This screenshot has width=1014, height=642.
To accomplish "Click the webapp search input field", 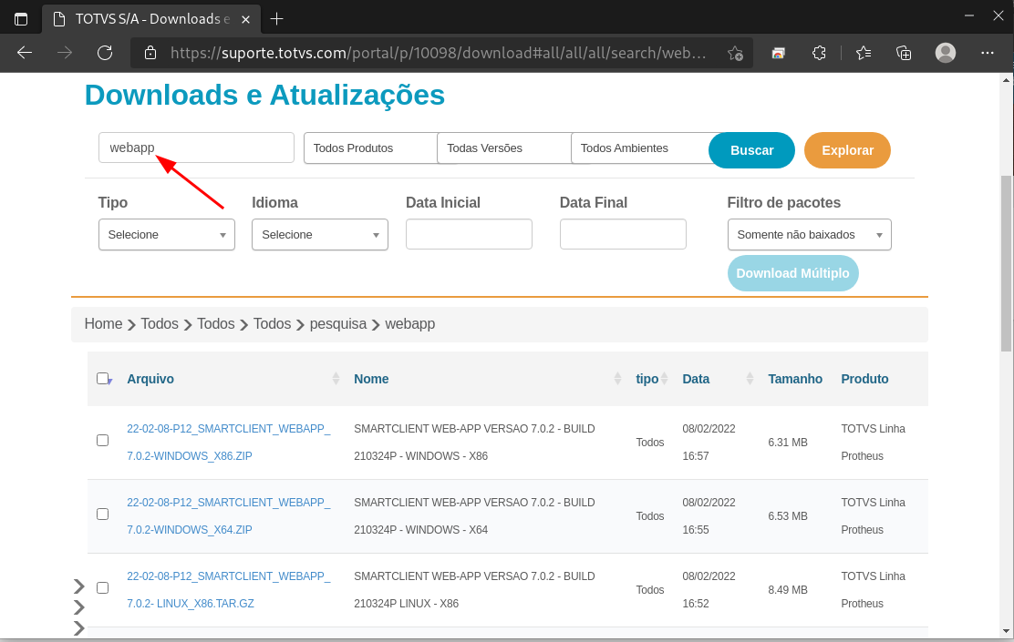I will tap(197, 148).
